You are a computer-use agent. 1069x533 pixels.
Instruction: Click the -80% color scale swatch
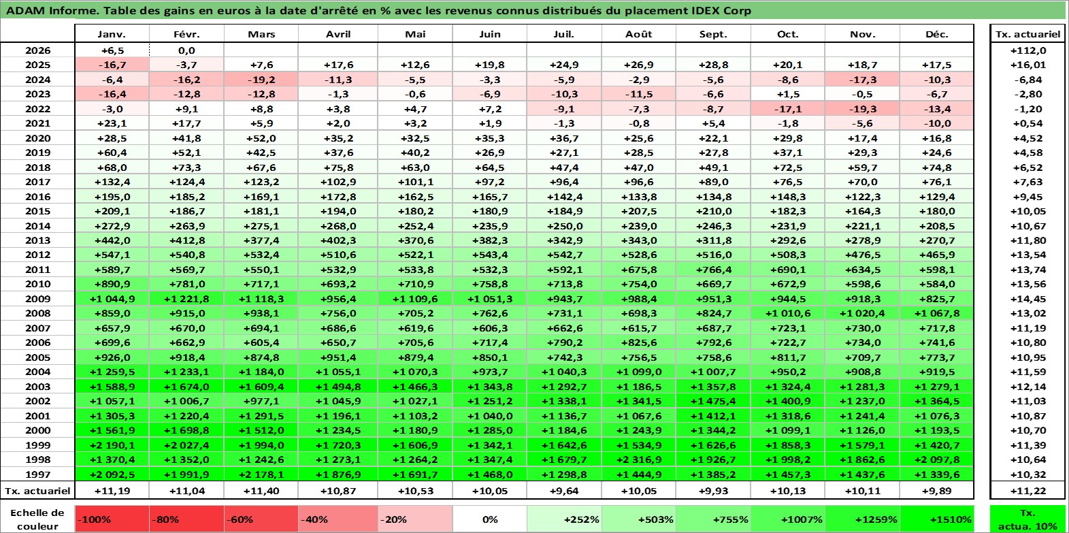[x=186, y=519]
